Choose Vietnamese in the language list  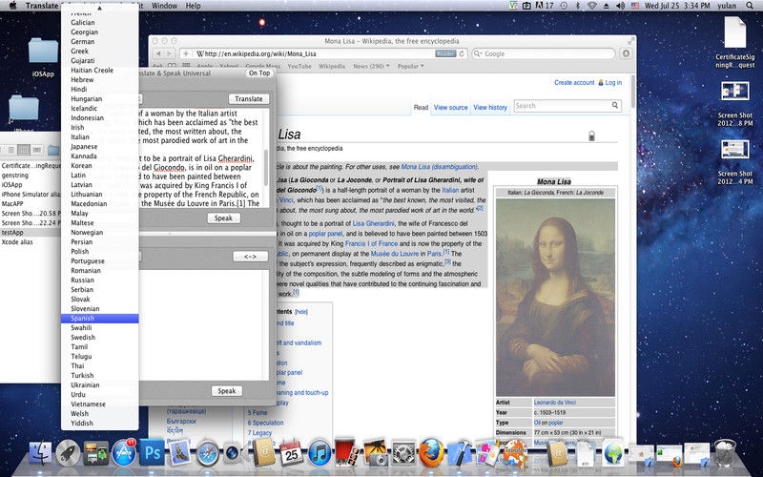[100, 404]
